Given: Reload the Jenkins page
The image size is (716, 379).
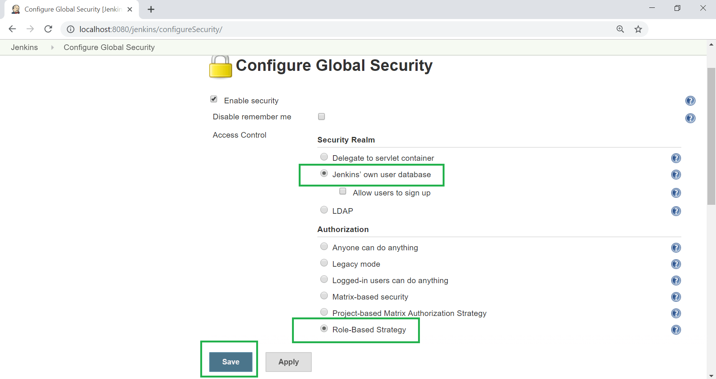Looking at the screenshot, I should coord(48,29).
